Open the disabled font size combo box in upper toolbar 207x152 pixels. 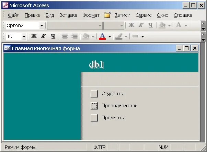point(114,26)
